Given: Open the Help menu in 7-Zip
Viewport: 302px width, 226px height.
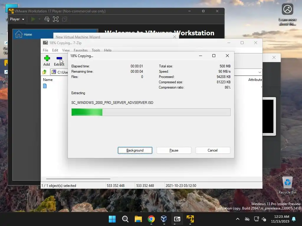Looking at the screenshot, I should [x=108, y=50].
